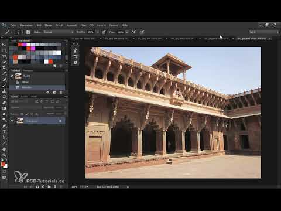Open the layer filter type dropdown

(x=19, y=101)
